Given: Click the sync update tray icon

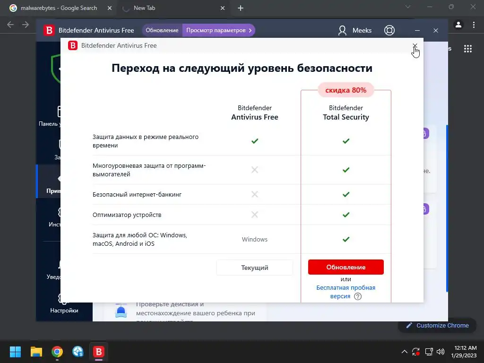Looking at the screenshot, I should click(416, 352).
